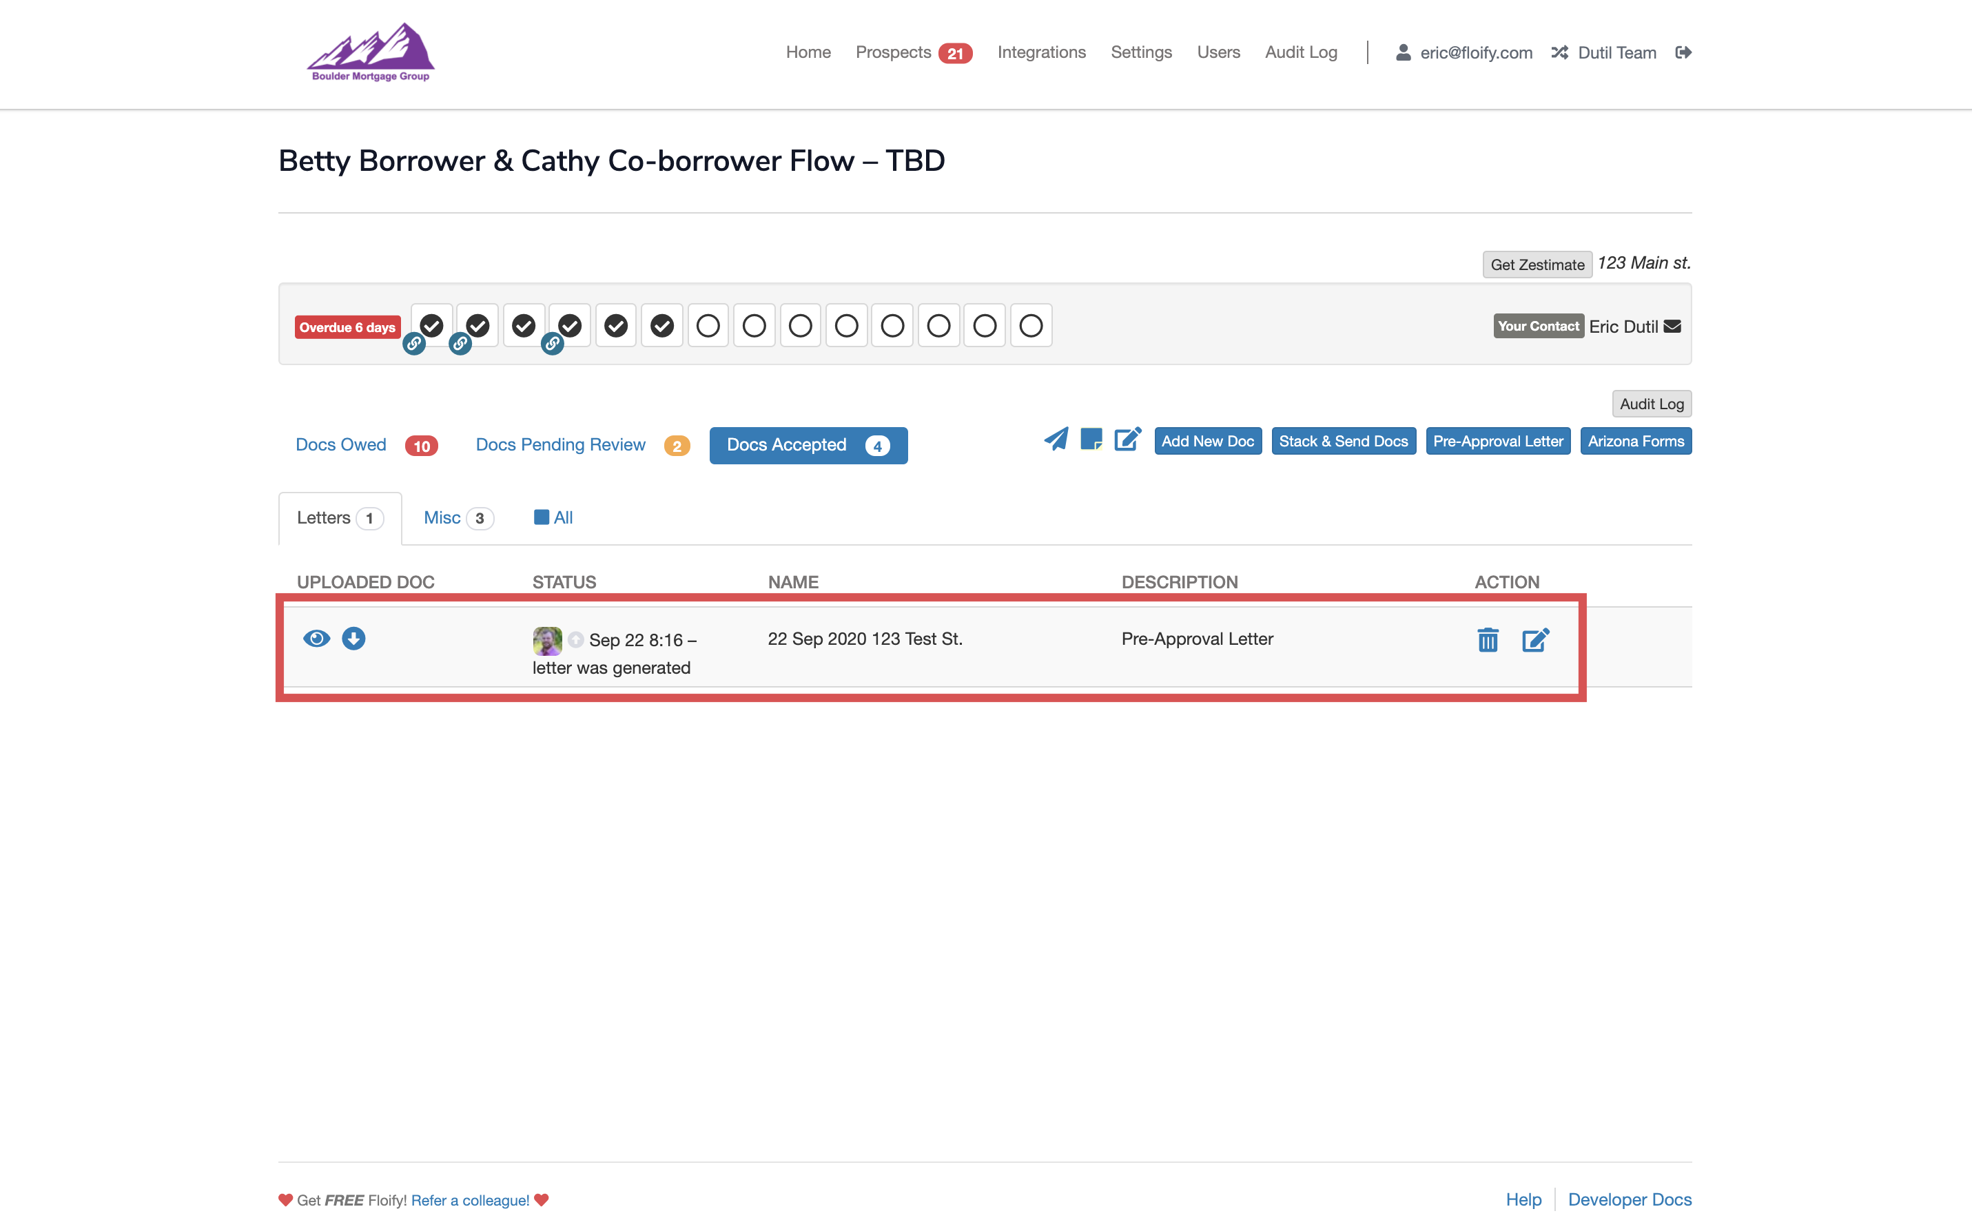Download the Pre-Approval Letter document
The width and height of the screenshot is (1972, 1229).
coord(353,638)
